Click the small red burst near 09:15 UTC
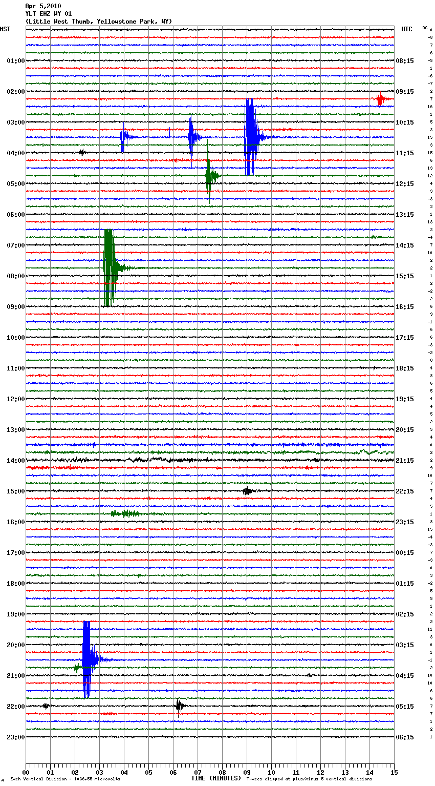Viewport: 435px width, 786px height. 381,99
